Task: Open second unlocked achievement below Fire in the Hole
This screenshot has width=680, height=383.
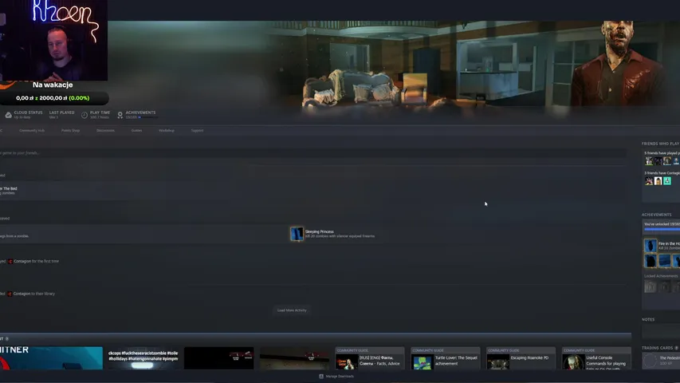Action: 664,261
